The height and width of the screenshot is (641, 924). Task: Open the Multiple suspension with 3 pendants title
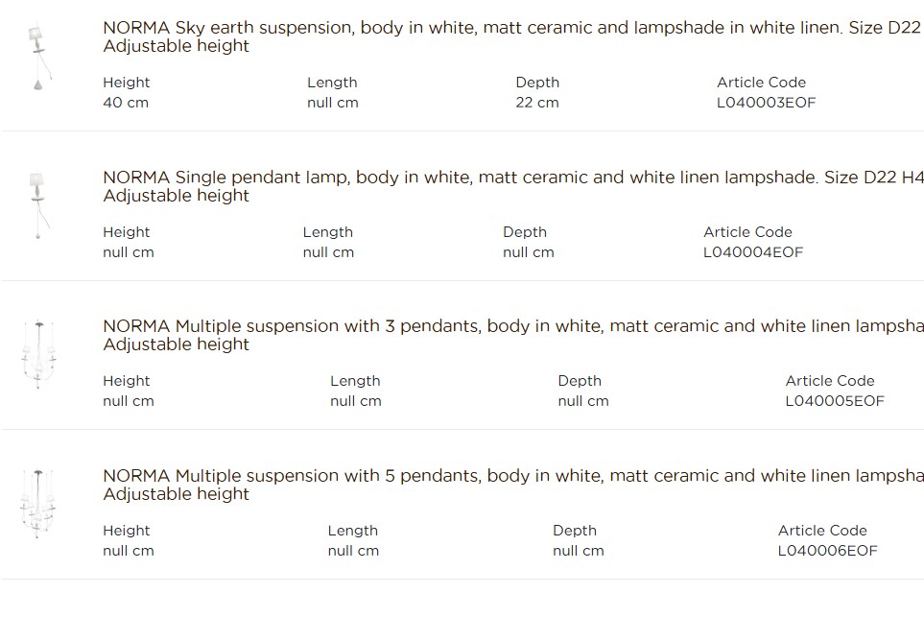(x=513, y=335)
